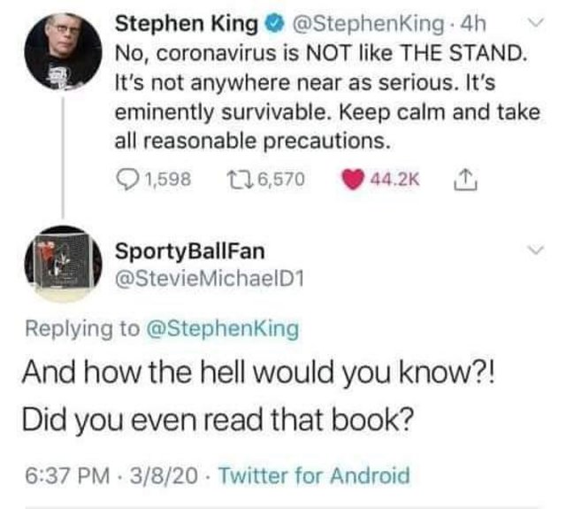The height and width of the screenshot is (509, 566).
Task: Expand Stephen King tweet options chevron
Action: pyautogui.click(x=535, y=23)
